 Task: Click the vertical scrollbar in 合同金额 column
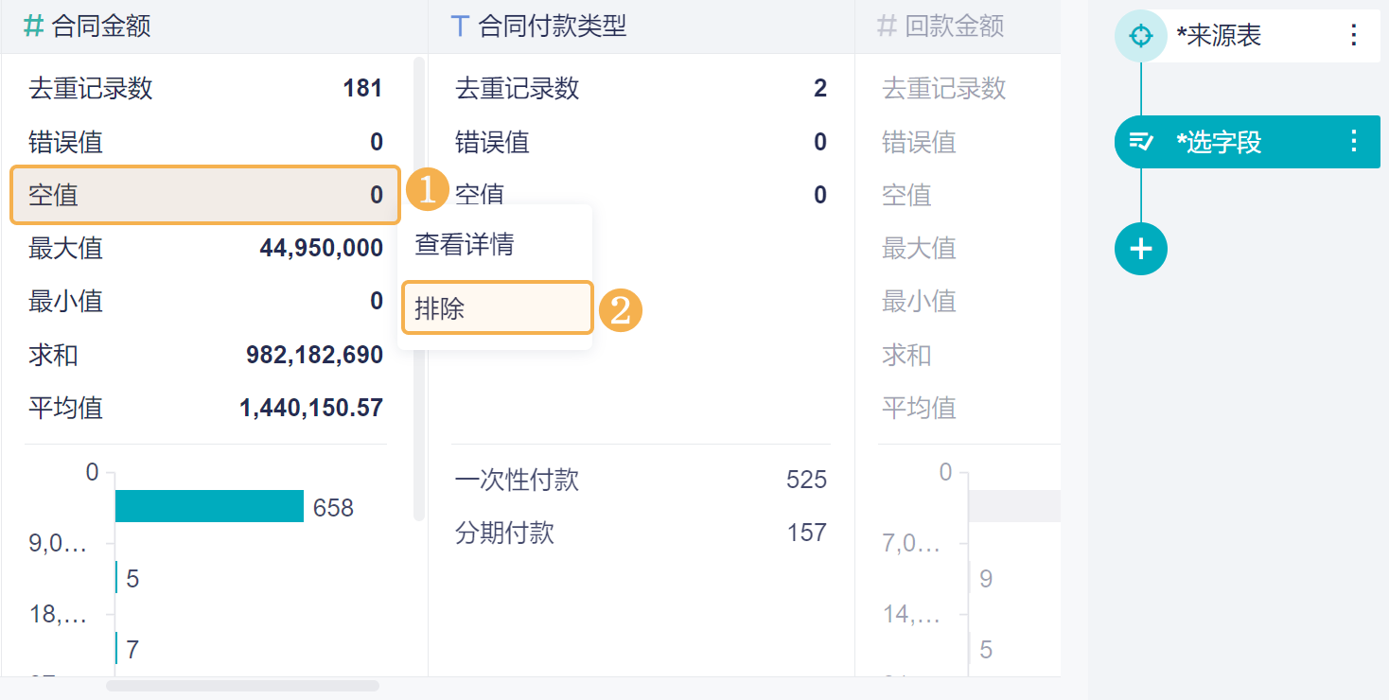point(419,284)
